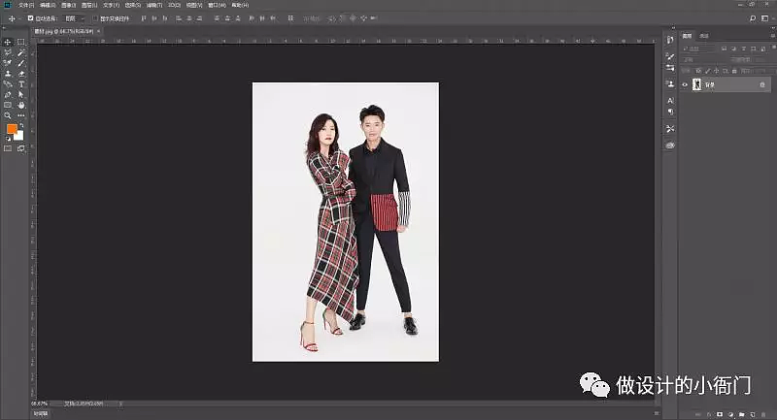Expand the collapsed panel dock
Image resolution: width=777 pixels, height=420 pixels.
[673, 28]
